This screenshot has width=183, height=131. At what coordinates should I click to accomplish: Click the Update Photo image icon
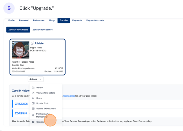pos(33,103)
